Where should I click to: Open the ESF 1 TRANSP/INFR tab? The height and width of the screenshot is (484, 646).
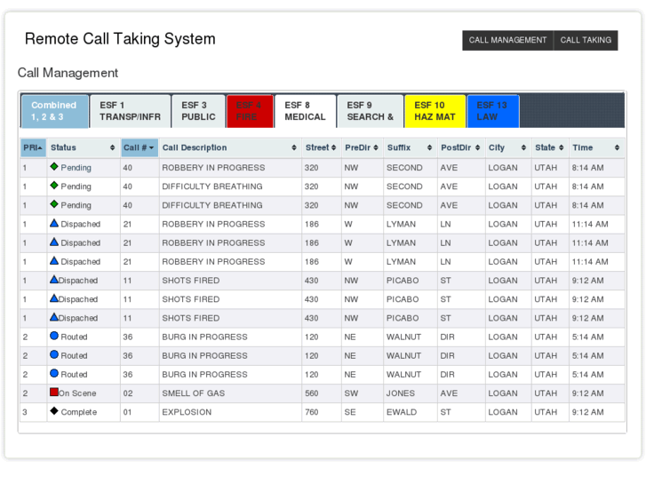point(129,111)
